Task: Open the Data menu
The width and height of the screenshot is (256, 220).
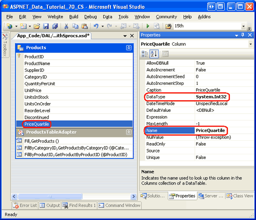Action: tap(108, 17)
